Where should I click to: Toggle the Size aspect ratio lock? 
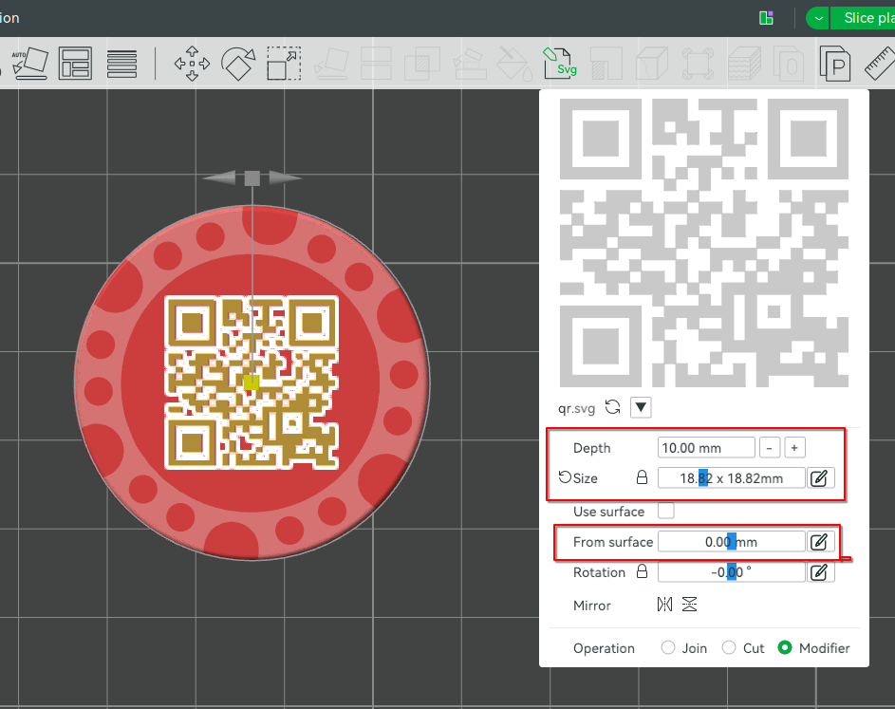click(642, 478)
